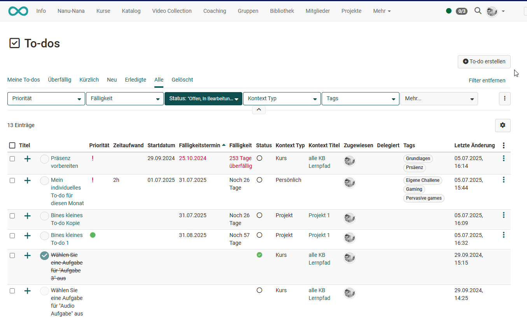Open table settings gear icon

click(x=502, y=125)
